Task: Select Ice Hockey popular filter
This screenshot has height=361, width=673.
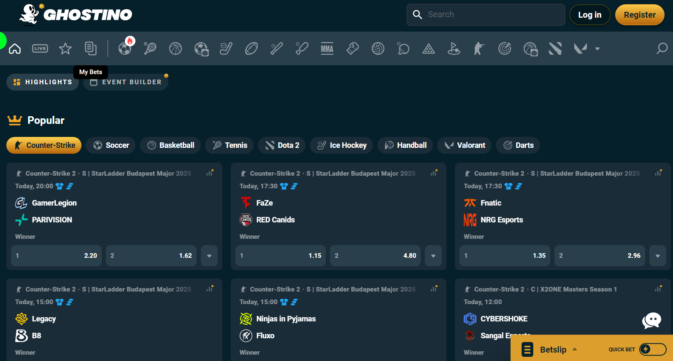Action: click(341, 145)
